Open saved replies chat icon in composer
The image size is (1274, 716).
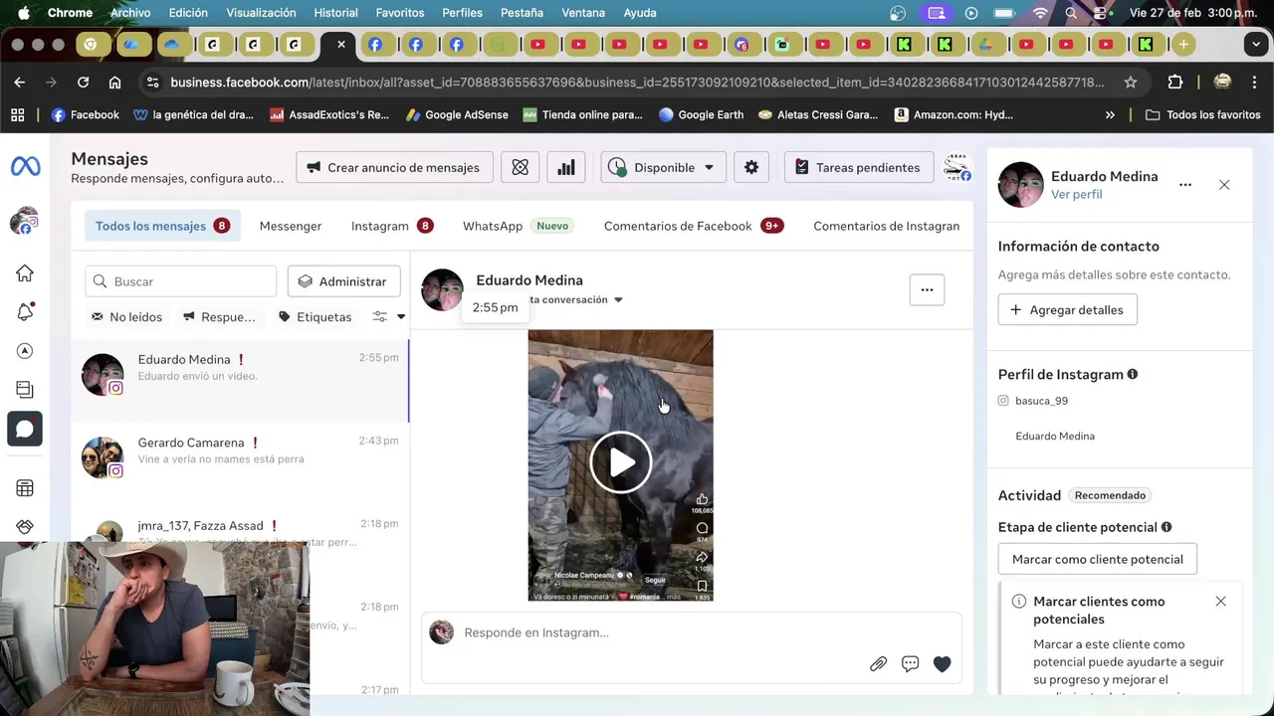point(910,664)
